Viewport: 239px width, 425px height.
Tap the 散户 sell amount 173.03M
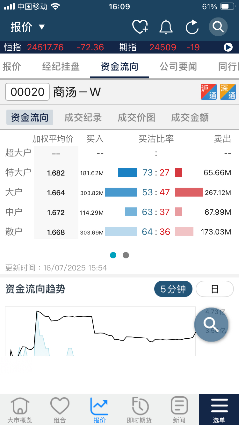pos(216,232)
